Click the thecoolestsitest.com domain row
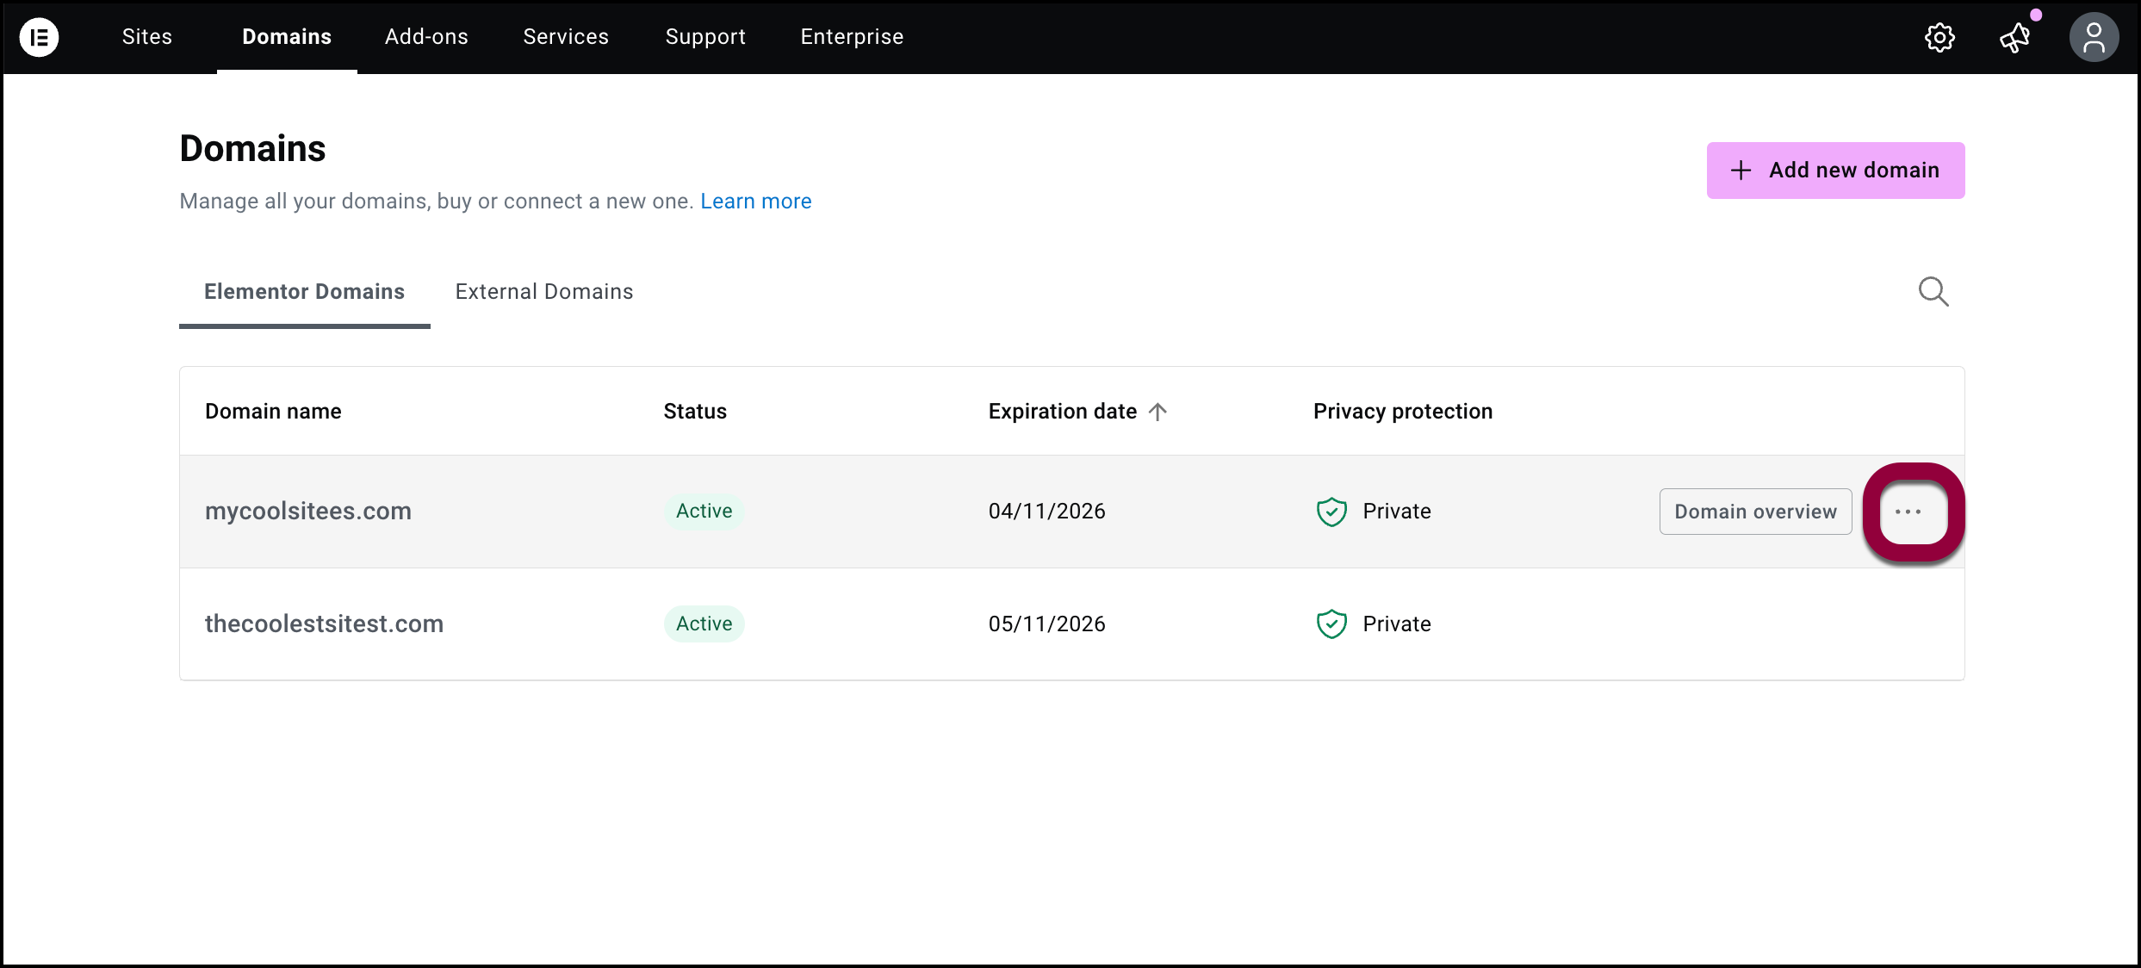This screenshot has width=2141, height=968. tap(324, 624)
